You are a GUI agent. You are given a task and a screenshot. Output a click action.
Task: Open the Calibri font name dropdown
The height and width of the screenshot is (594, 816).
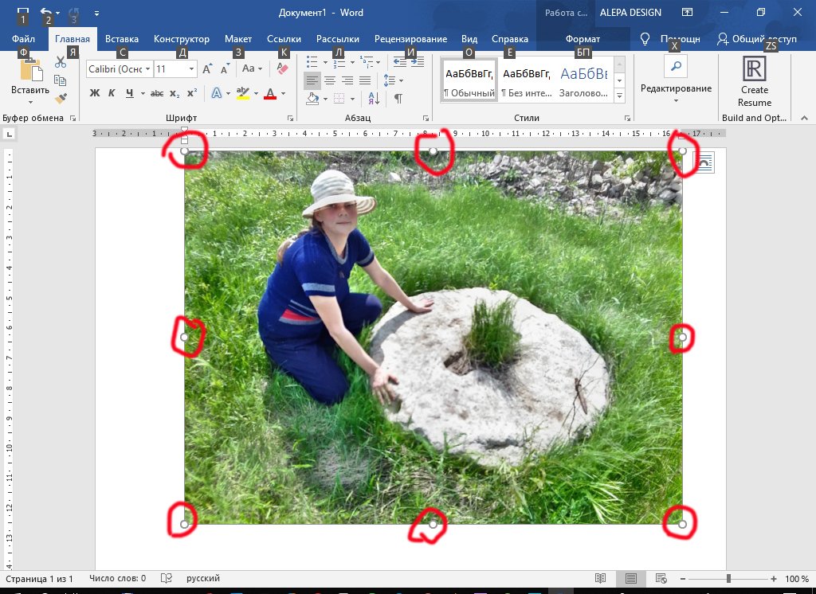pyautogui.click(x=146, y=69)
